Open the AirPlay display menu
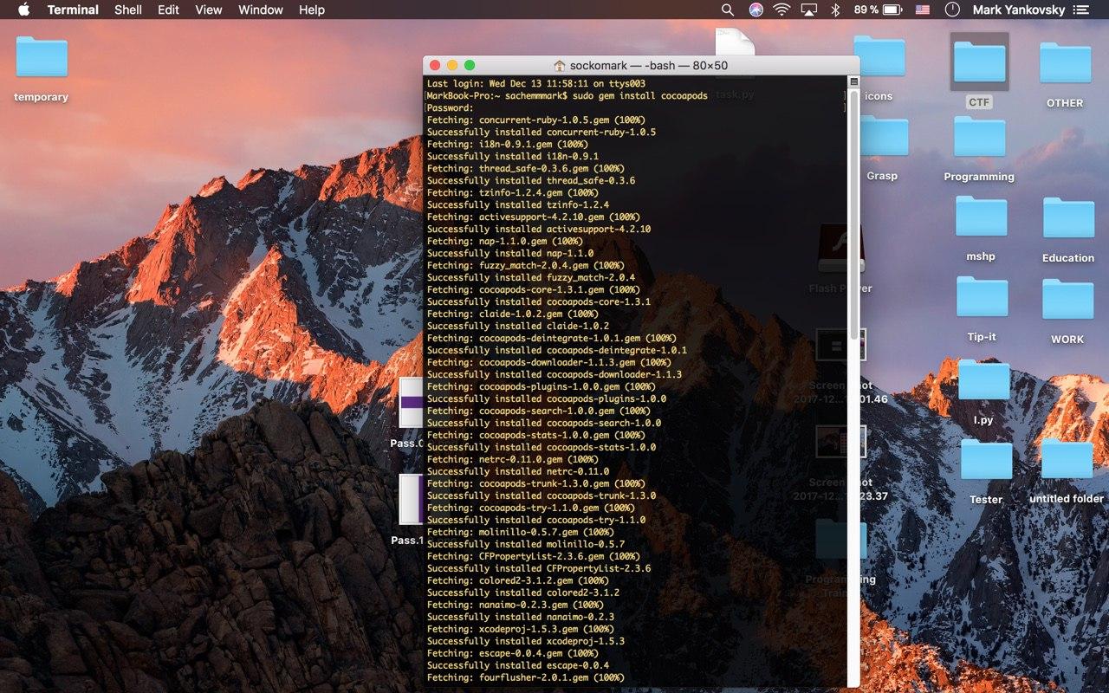 click(x=809, y=10)
